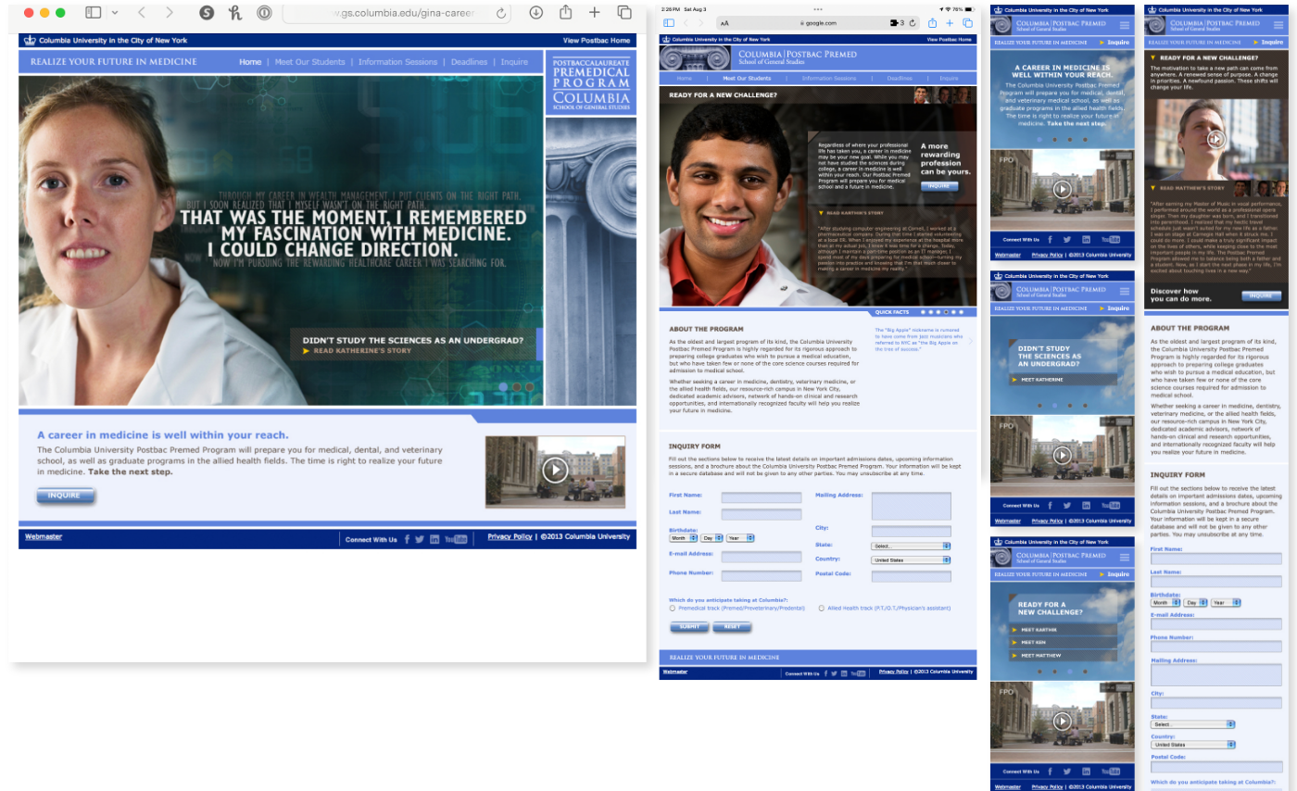The width and height of the screenshot is (1297, 791).
Task: Open LinkedIn icon in desktop page footer
Action: (434, 539)
